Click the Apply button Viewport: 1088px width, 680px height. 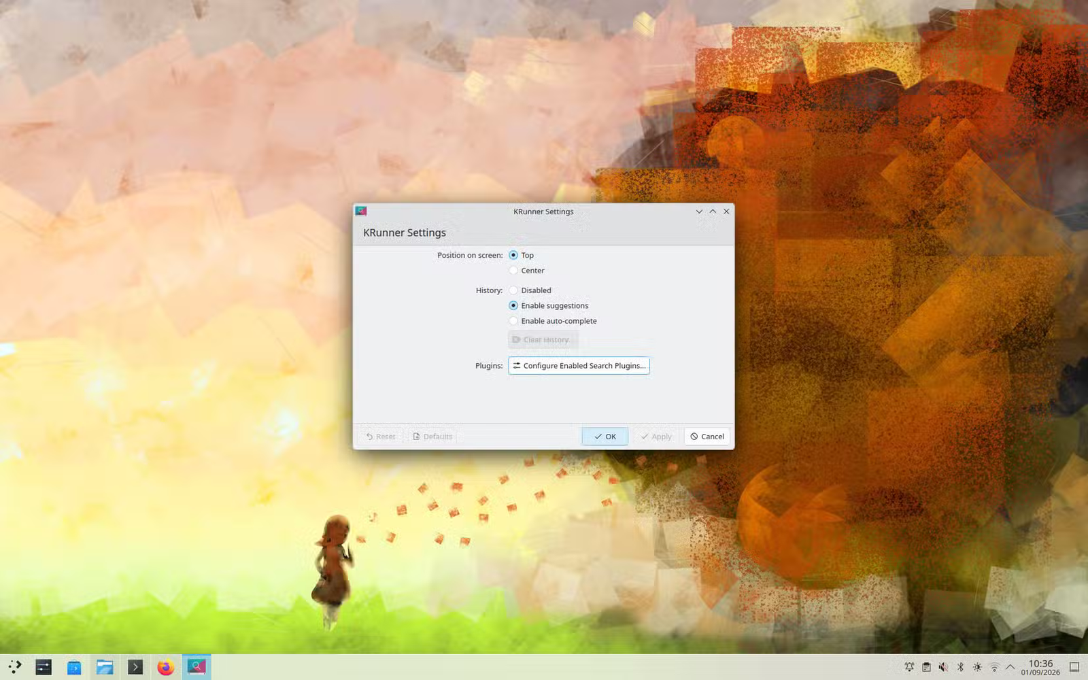656,437
